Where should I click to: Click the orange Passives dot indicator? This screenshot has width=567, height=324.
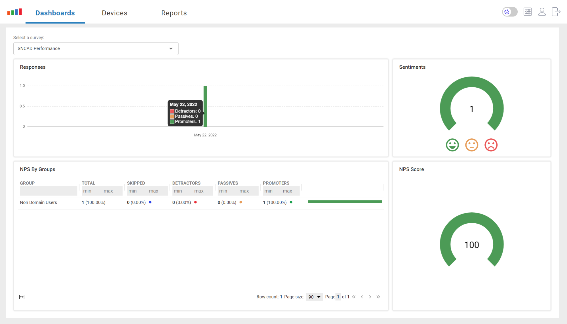tap(241, 202)
